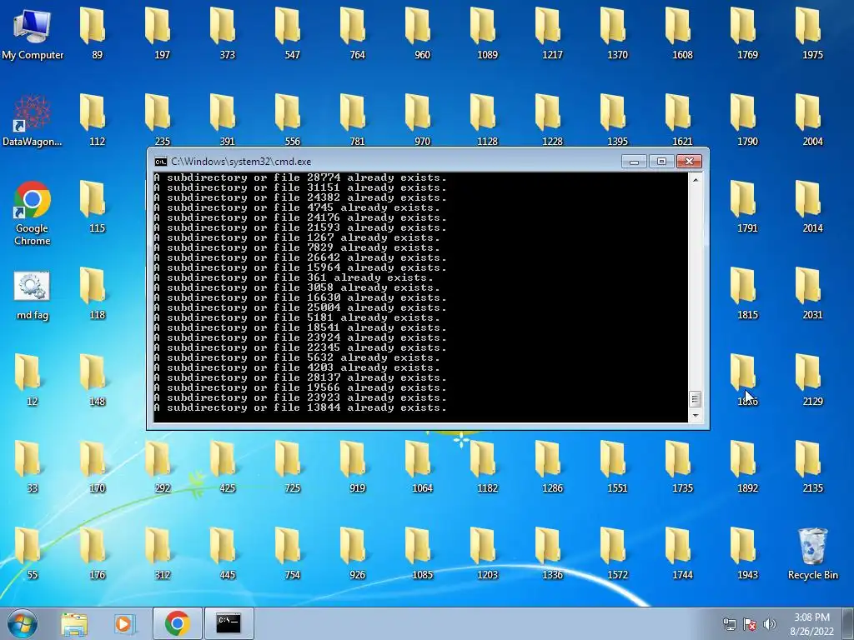Screen dimensions: 854x640
Task: Open Windows Explorer from the taskbar
Action: 74,623
